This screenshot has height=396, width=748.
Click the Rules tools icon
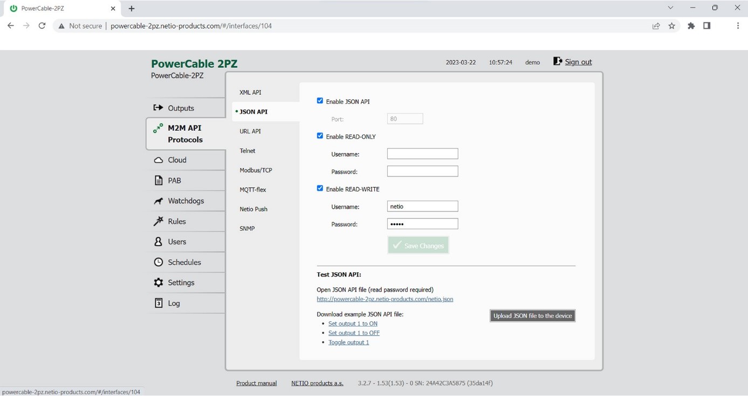[158, 222]
